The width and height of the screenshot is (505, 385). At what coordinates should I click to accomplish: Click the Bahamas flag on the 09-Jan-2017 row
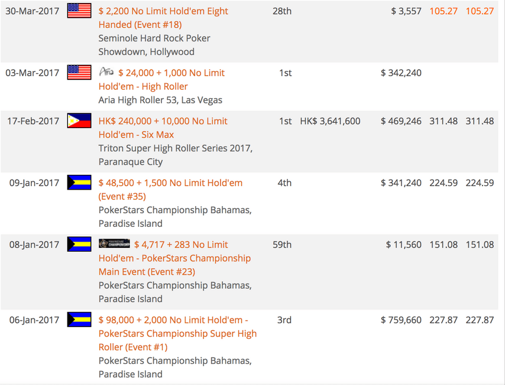(x=79, y=182)
